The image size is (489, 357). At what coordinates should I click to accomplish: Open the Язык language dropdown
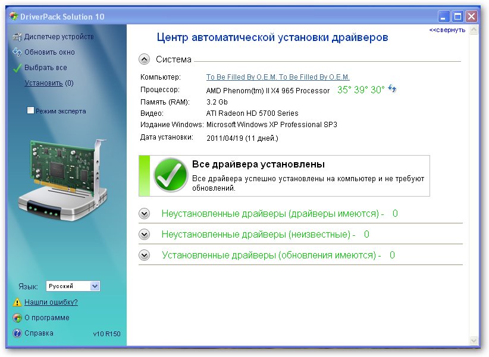(x=95, y=286)
